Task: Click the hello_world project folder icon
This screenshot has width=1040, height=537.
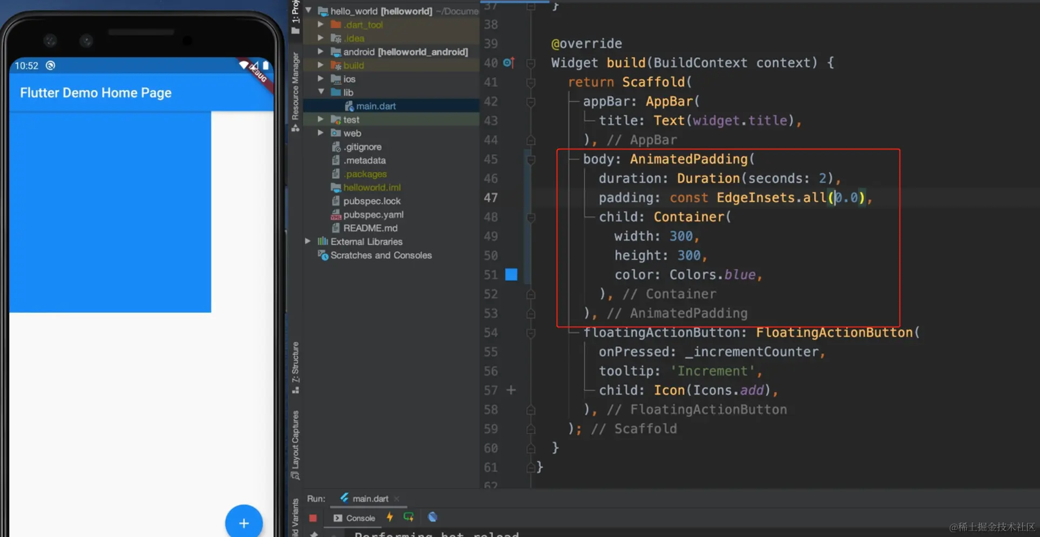Action: point(323,11)
